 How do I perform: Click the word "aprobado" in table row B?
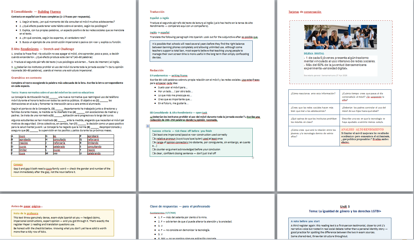(x=25, y=140)
